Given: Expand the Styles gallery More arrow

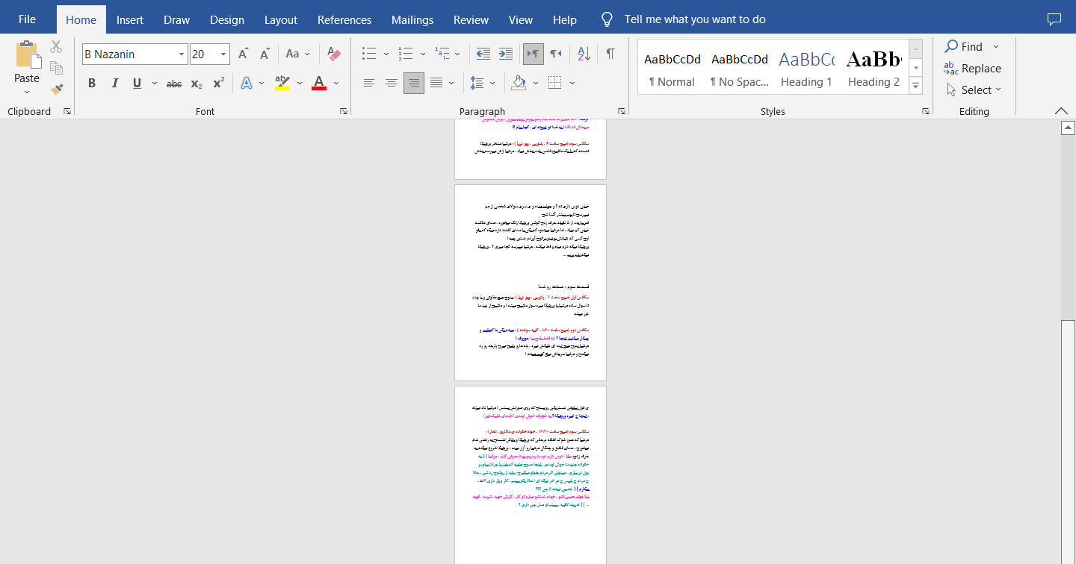Looking at the screenshot, I should [x=916, y=87].
